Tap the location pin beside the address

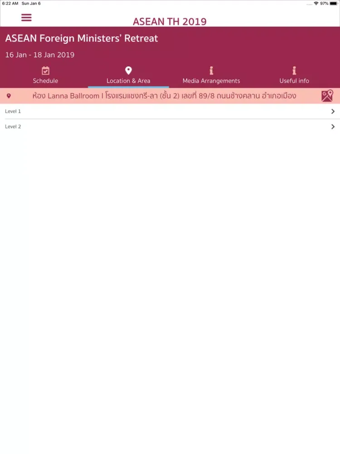click(x=9, y=96)
